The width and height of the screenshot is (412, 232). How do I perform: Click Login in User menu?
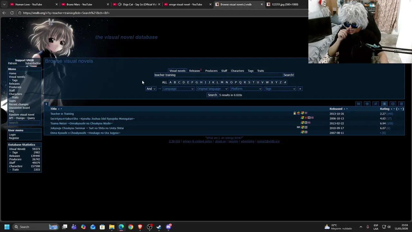12,135
